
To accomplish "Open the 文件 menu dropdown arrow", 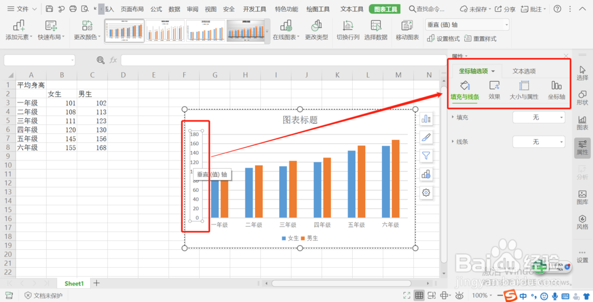I will coord(34,9).
